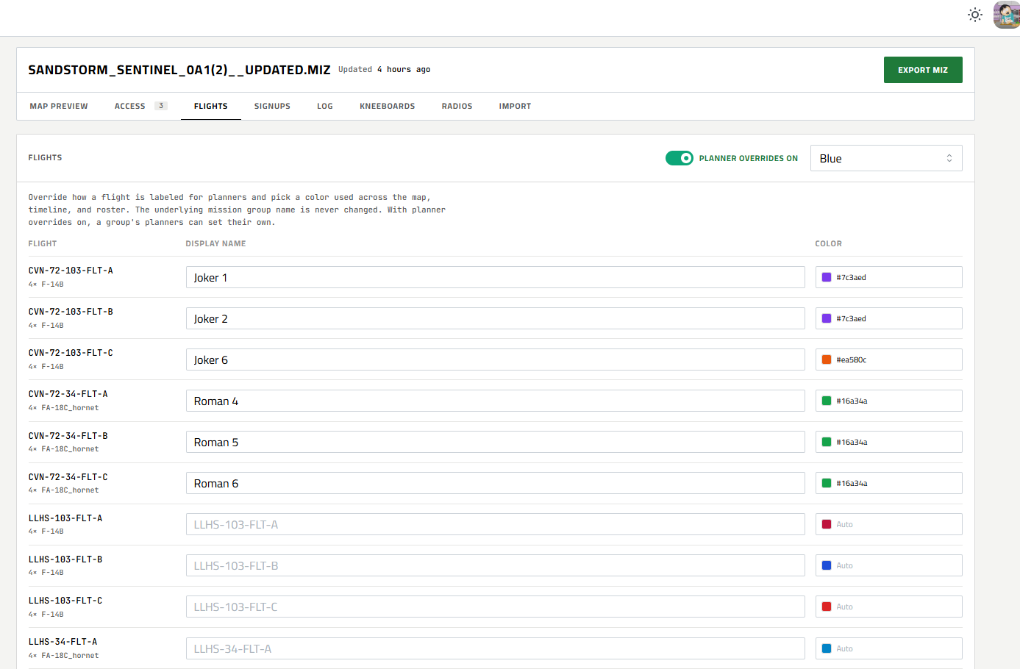Open the Blue coalition dropdown
This screenshot has height=669, width=1020.
point(886,158)
